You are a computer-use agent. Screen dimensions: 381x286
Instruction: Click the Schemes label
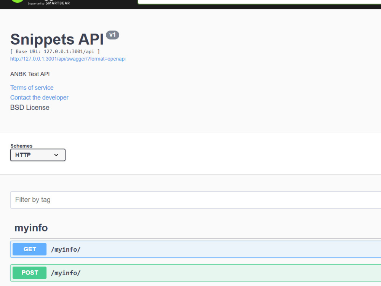coord(21,146)
